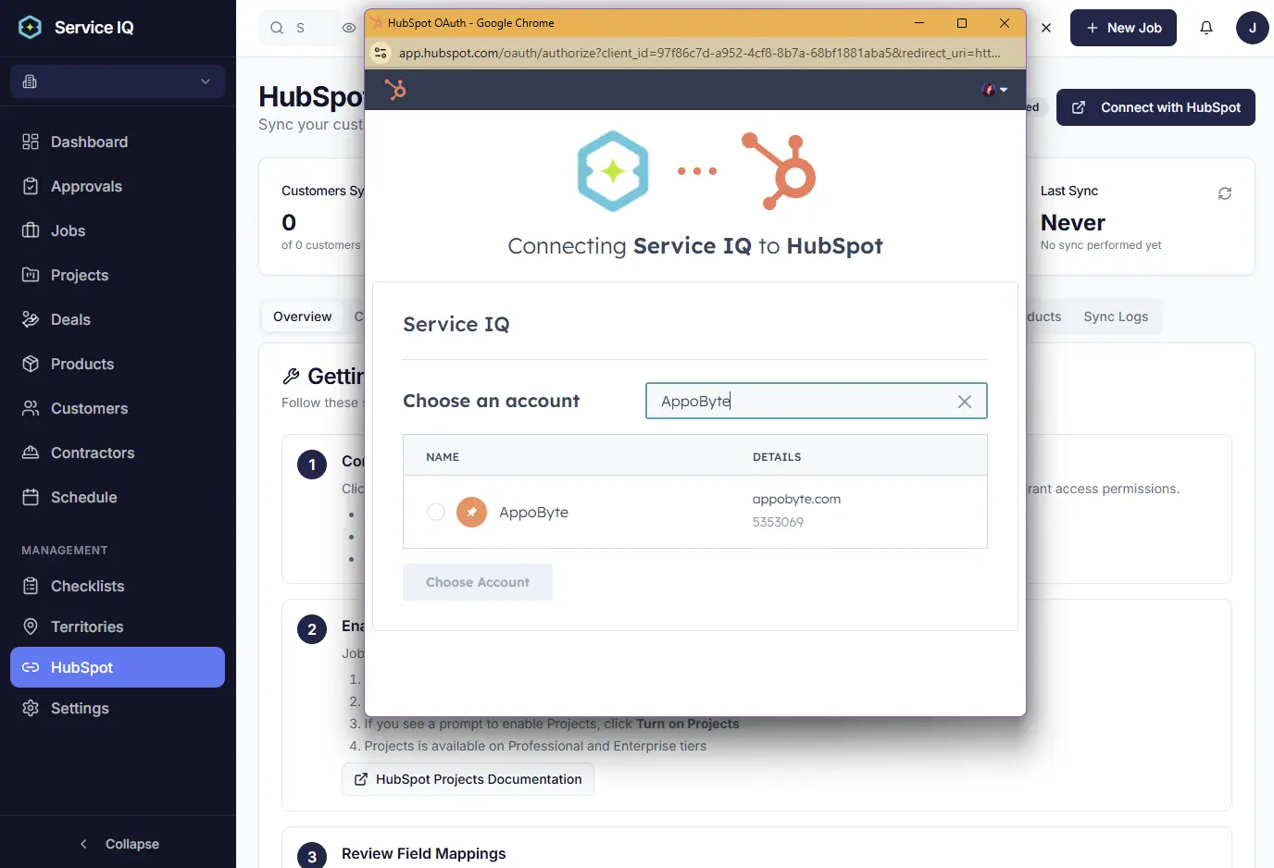1274x868 pixels.
Task: Open HubSpot profile dropdown in popup
Action: coord(994,90)
